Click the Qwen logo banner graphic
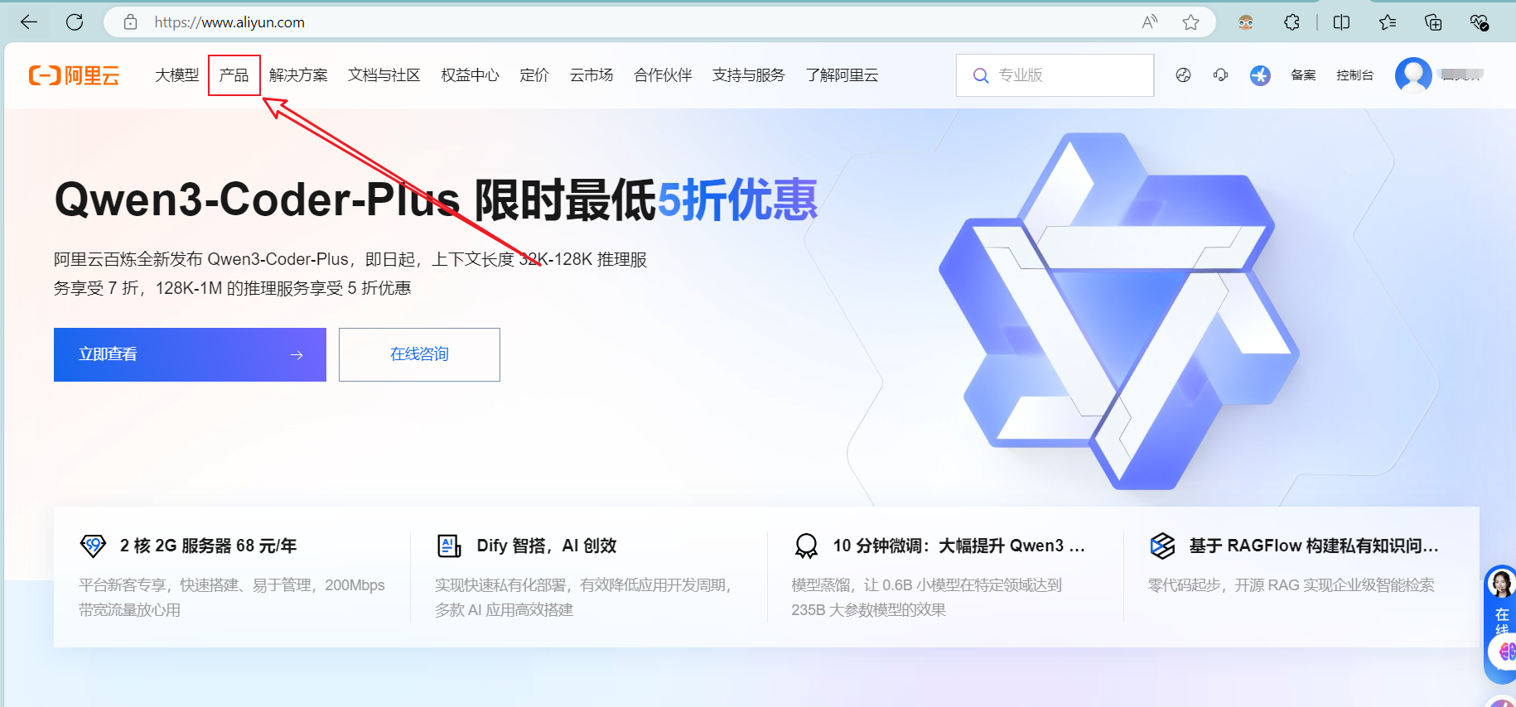This screenshot has height=707, width=1516. [1118, 310]
